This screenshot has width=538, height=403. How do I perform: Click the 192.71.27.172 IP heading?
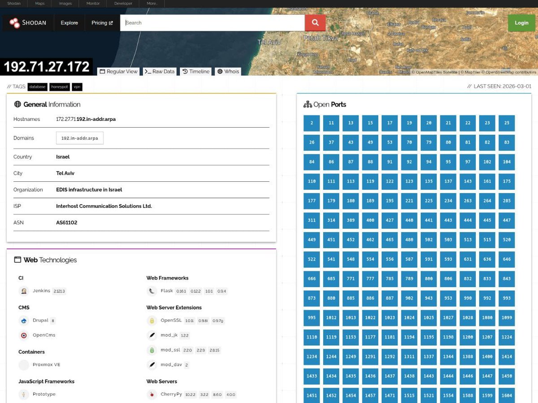47,67
